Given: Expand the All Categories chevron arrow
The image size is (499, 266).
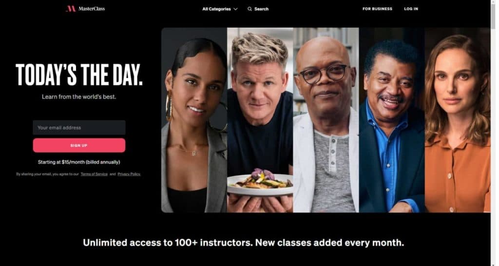Looking at the screenshot, I should coord(235,9).
